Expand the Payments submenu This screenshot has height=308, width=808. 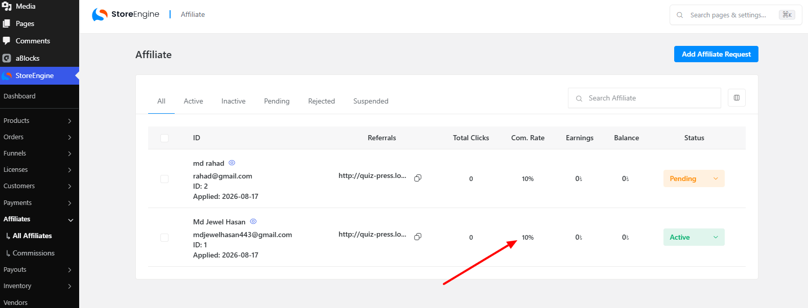click(70, 203)
